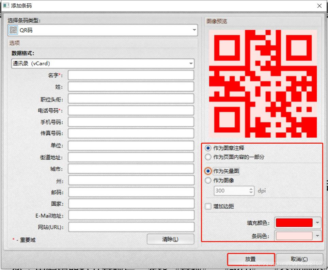Click the 城市 input field
The height and width of the screenshot is (270, 328).
(x=131, y=169)
